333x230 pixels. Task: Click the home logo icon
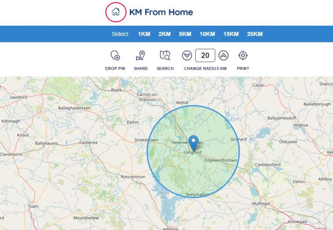[116, 12]
